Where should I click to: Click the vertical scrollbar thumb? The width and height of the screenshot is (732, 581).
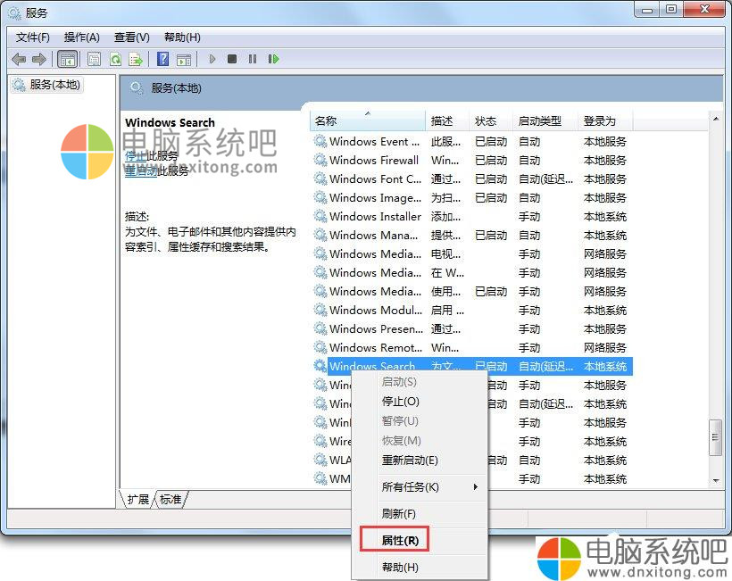point(715,436)
